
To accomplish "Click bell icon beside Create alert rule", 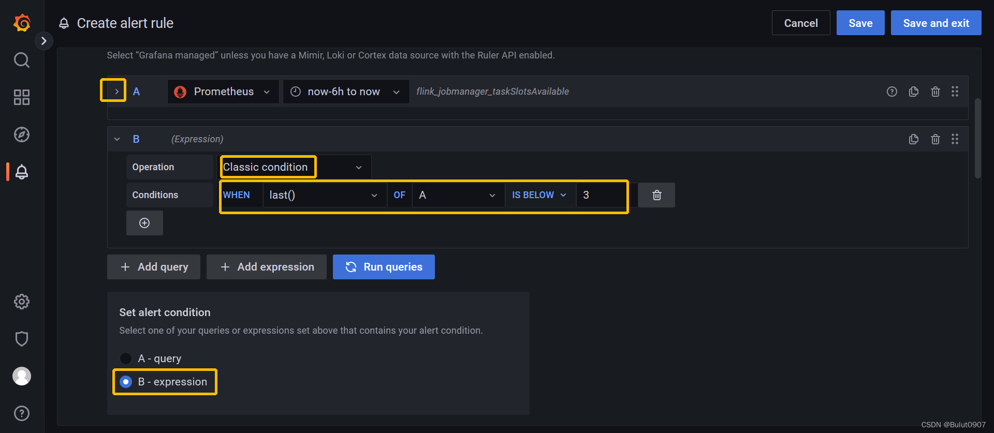I will 64,23.
